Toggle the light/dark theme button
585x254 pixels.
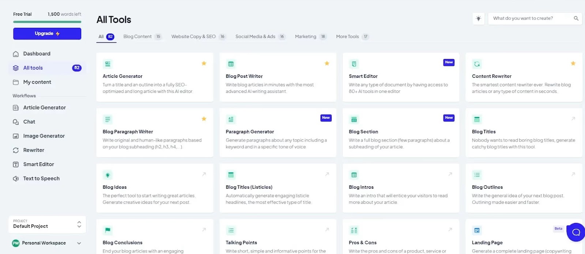479,18
